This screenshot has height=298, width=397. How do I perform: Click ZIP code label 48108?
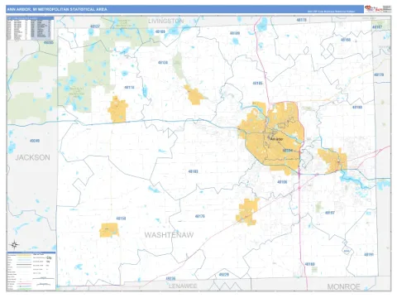click(x=282, y=182)
